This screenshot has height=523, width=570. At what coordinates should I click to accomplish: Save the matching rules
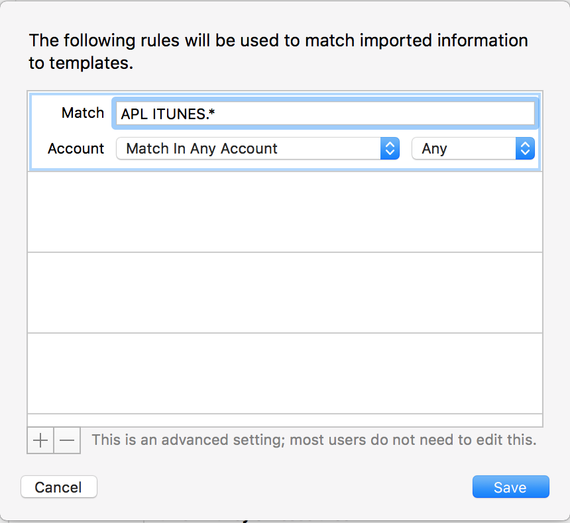(510, 487)
